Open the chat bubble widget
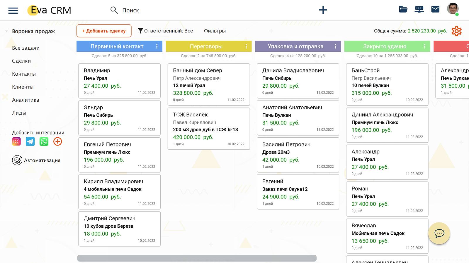 click(439, 233)
